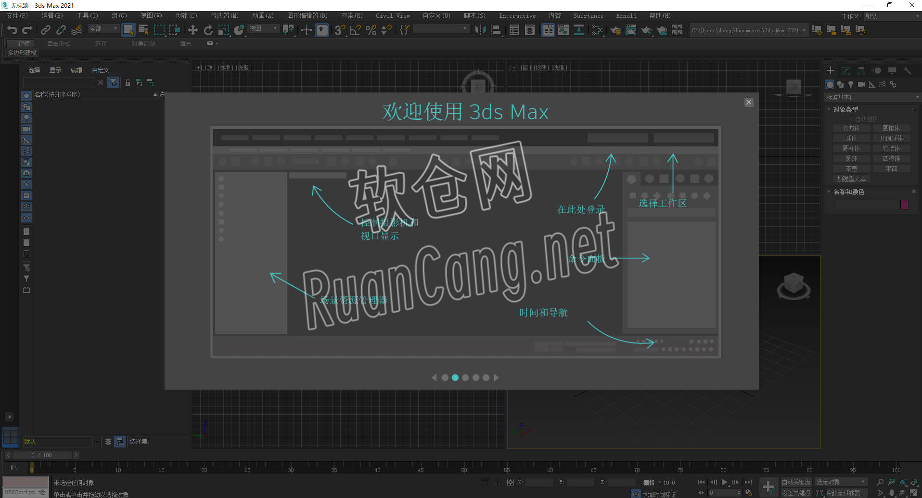
Task: Open the 渲染(R) menu
Action: pos(352,16)
